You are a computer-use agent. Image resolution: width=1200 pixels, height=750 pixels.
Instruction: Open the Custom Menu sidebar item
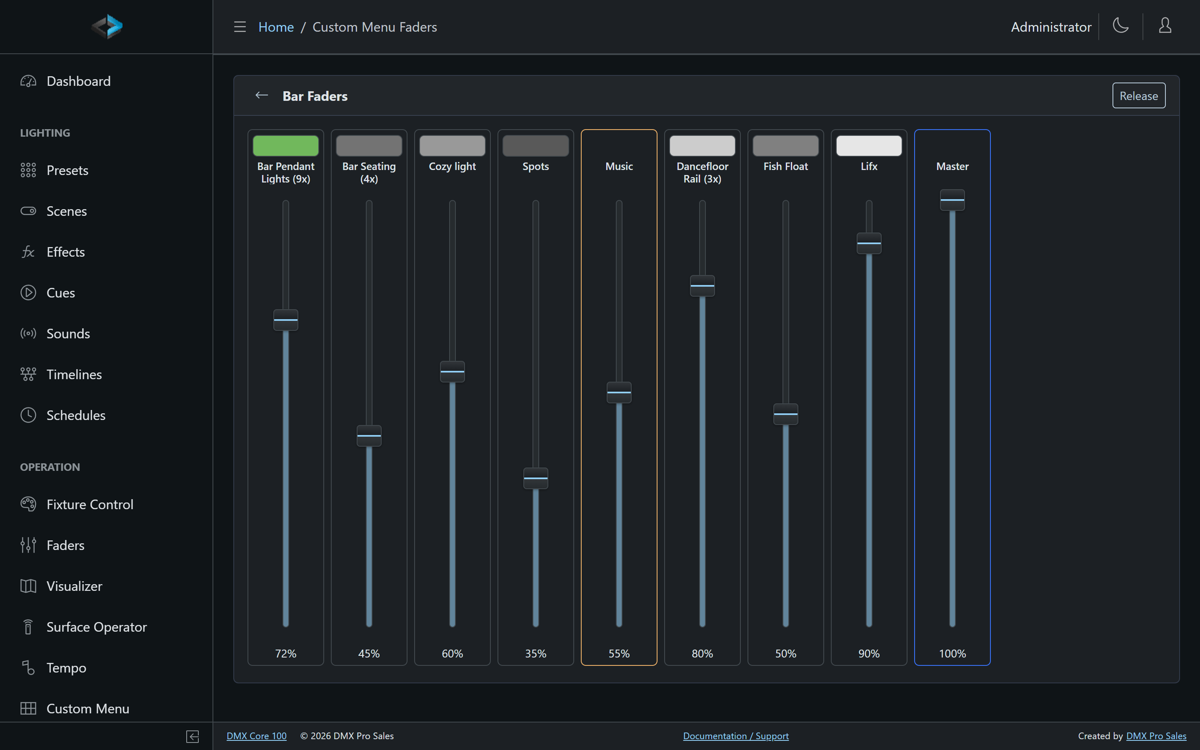pos(106,708)
